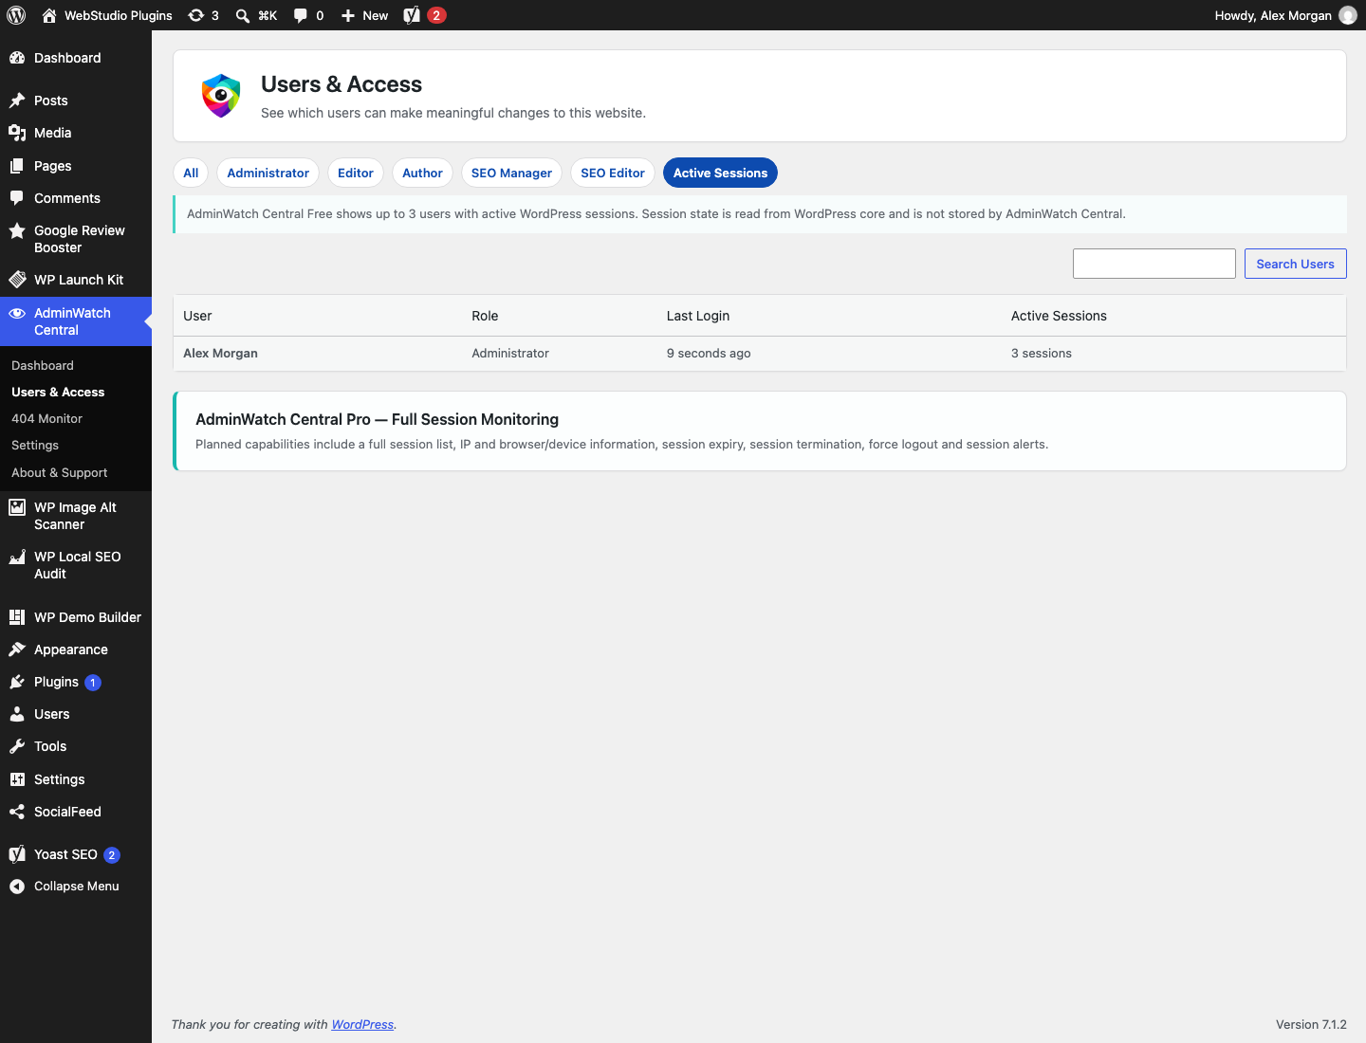Open the AdminWatch Settings submenu item
1366x1043 pixels.
(x=35, y=445)
